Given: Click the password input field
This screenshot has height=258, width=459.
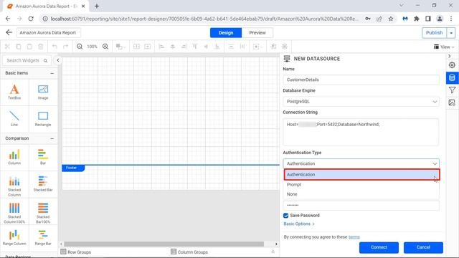Looking at the screenshot, I should click(361, 206).
